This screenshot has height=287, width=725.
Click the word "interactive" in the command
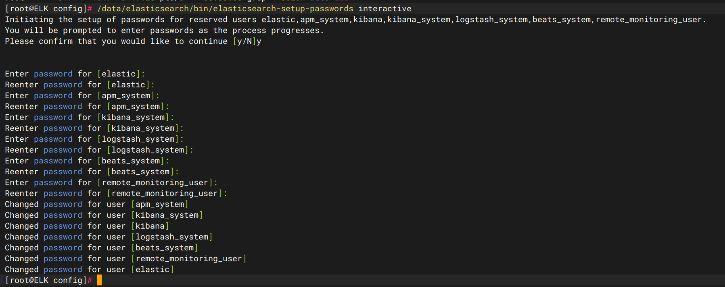coord(384,8)
